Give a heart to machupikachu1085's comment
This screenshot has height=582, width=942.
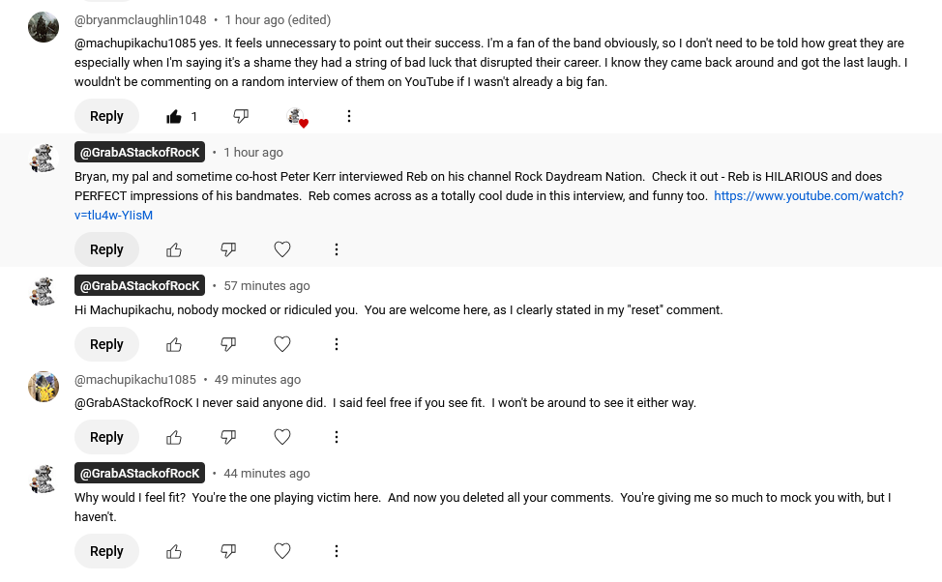point(282,437)
